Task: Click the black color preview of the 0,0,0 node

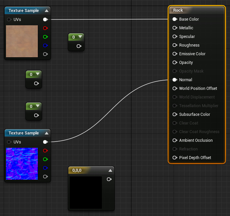Action: click(86, 192)
